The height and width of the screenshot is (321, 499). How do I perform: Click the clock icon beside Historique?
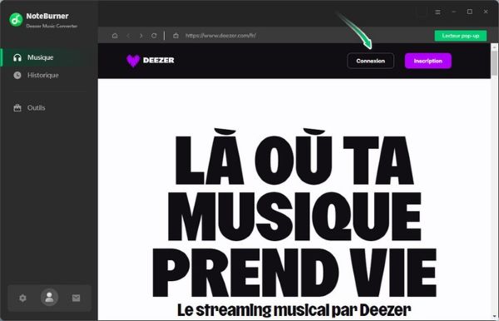pyautogui.click(x=17, y=76)
